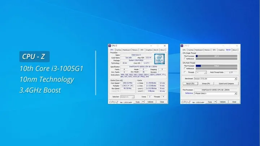Enable Reference checkbox under CPU Multi Thread
Image resolution: width=260 pixels, height=146 pixels.
185,68
